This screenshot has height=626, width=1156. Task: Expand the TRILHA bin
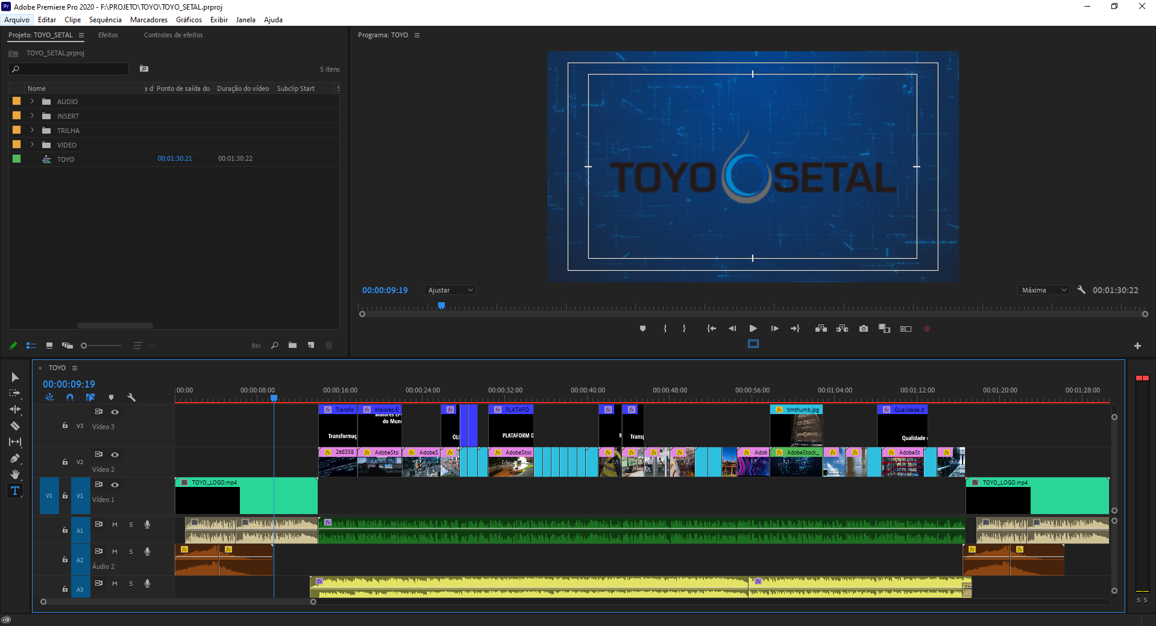32,130
